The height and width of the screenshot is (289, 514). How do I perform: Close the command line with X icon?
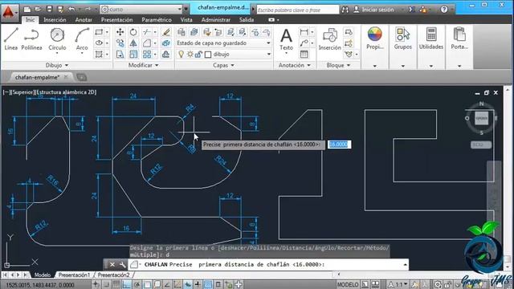tap(112, 264)
